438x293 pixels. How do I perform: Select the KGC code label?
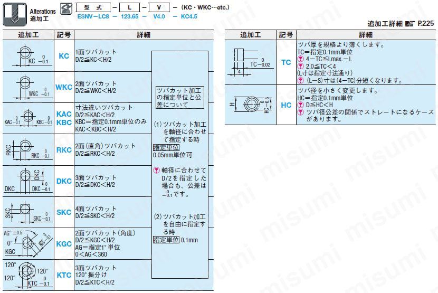[64, 244]
